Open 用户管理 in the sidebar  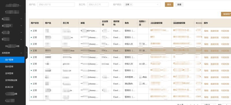[12, 60]
